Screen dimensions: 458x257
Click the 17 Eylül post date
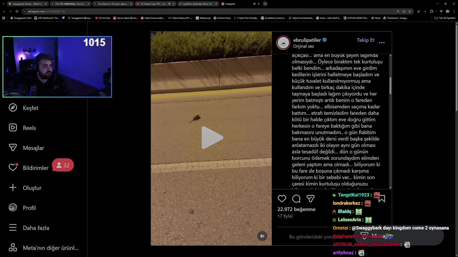(x=285, y=216)
